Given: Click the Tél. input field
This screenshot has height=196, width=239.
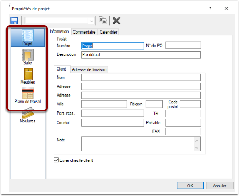Looking at the screenshot, I should 183,113.
